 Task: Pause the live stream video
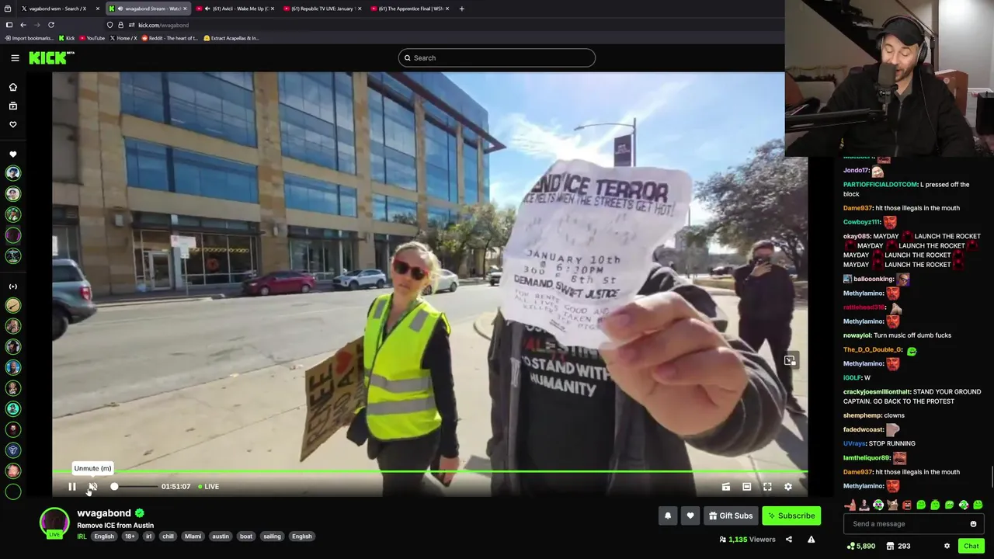coord(71,487)
